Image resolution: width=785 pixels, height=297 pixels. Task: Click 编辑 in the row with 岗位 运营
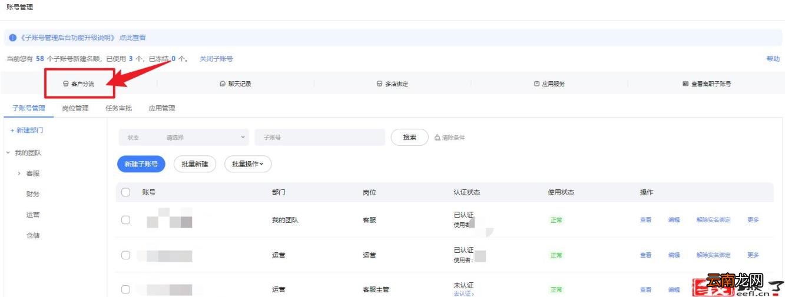coord(674,255)
